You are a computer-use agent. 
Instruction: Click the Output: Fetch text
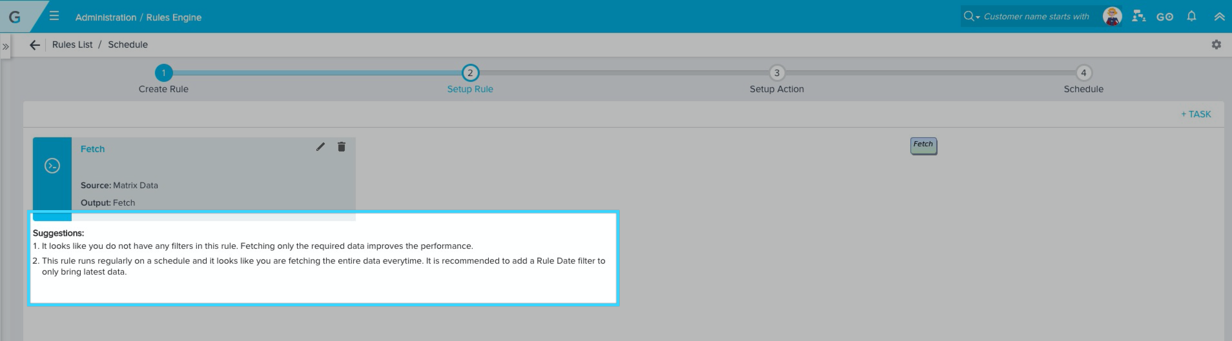click(x=108, y=202)
